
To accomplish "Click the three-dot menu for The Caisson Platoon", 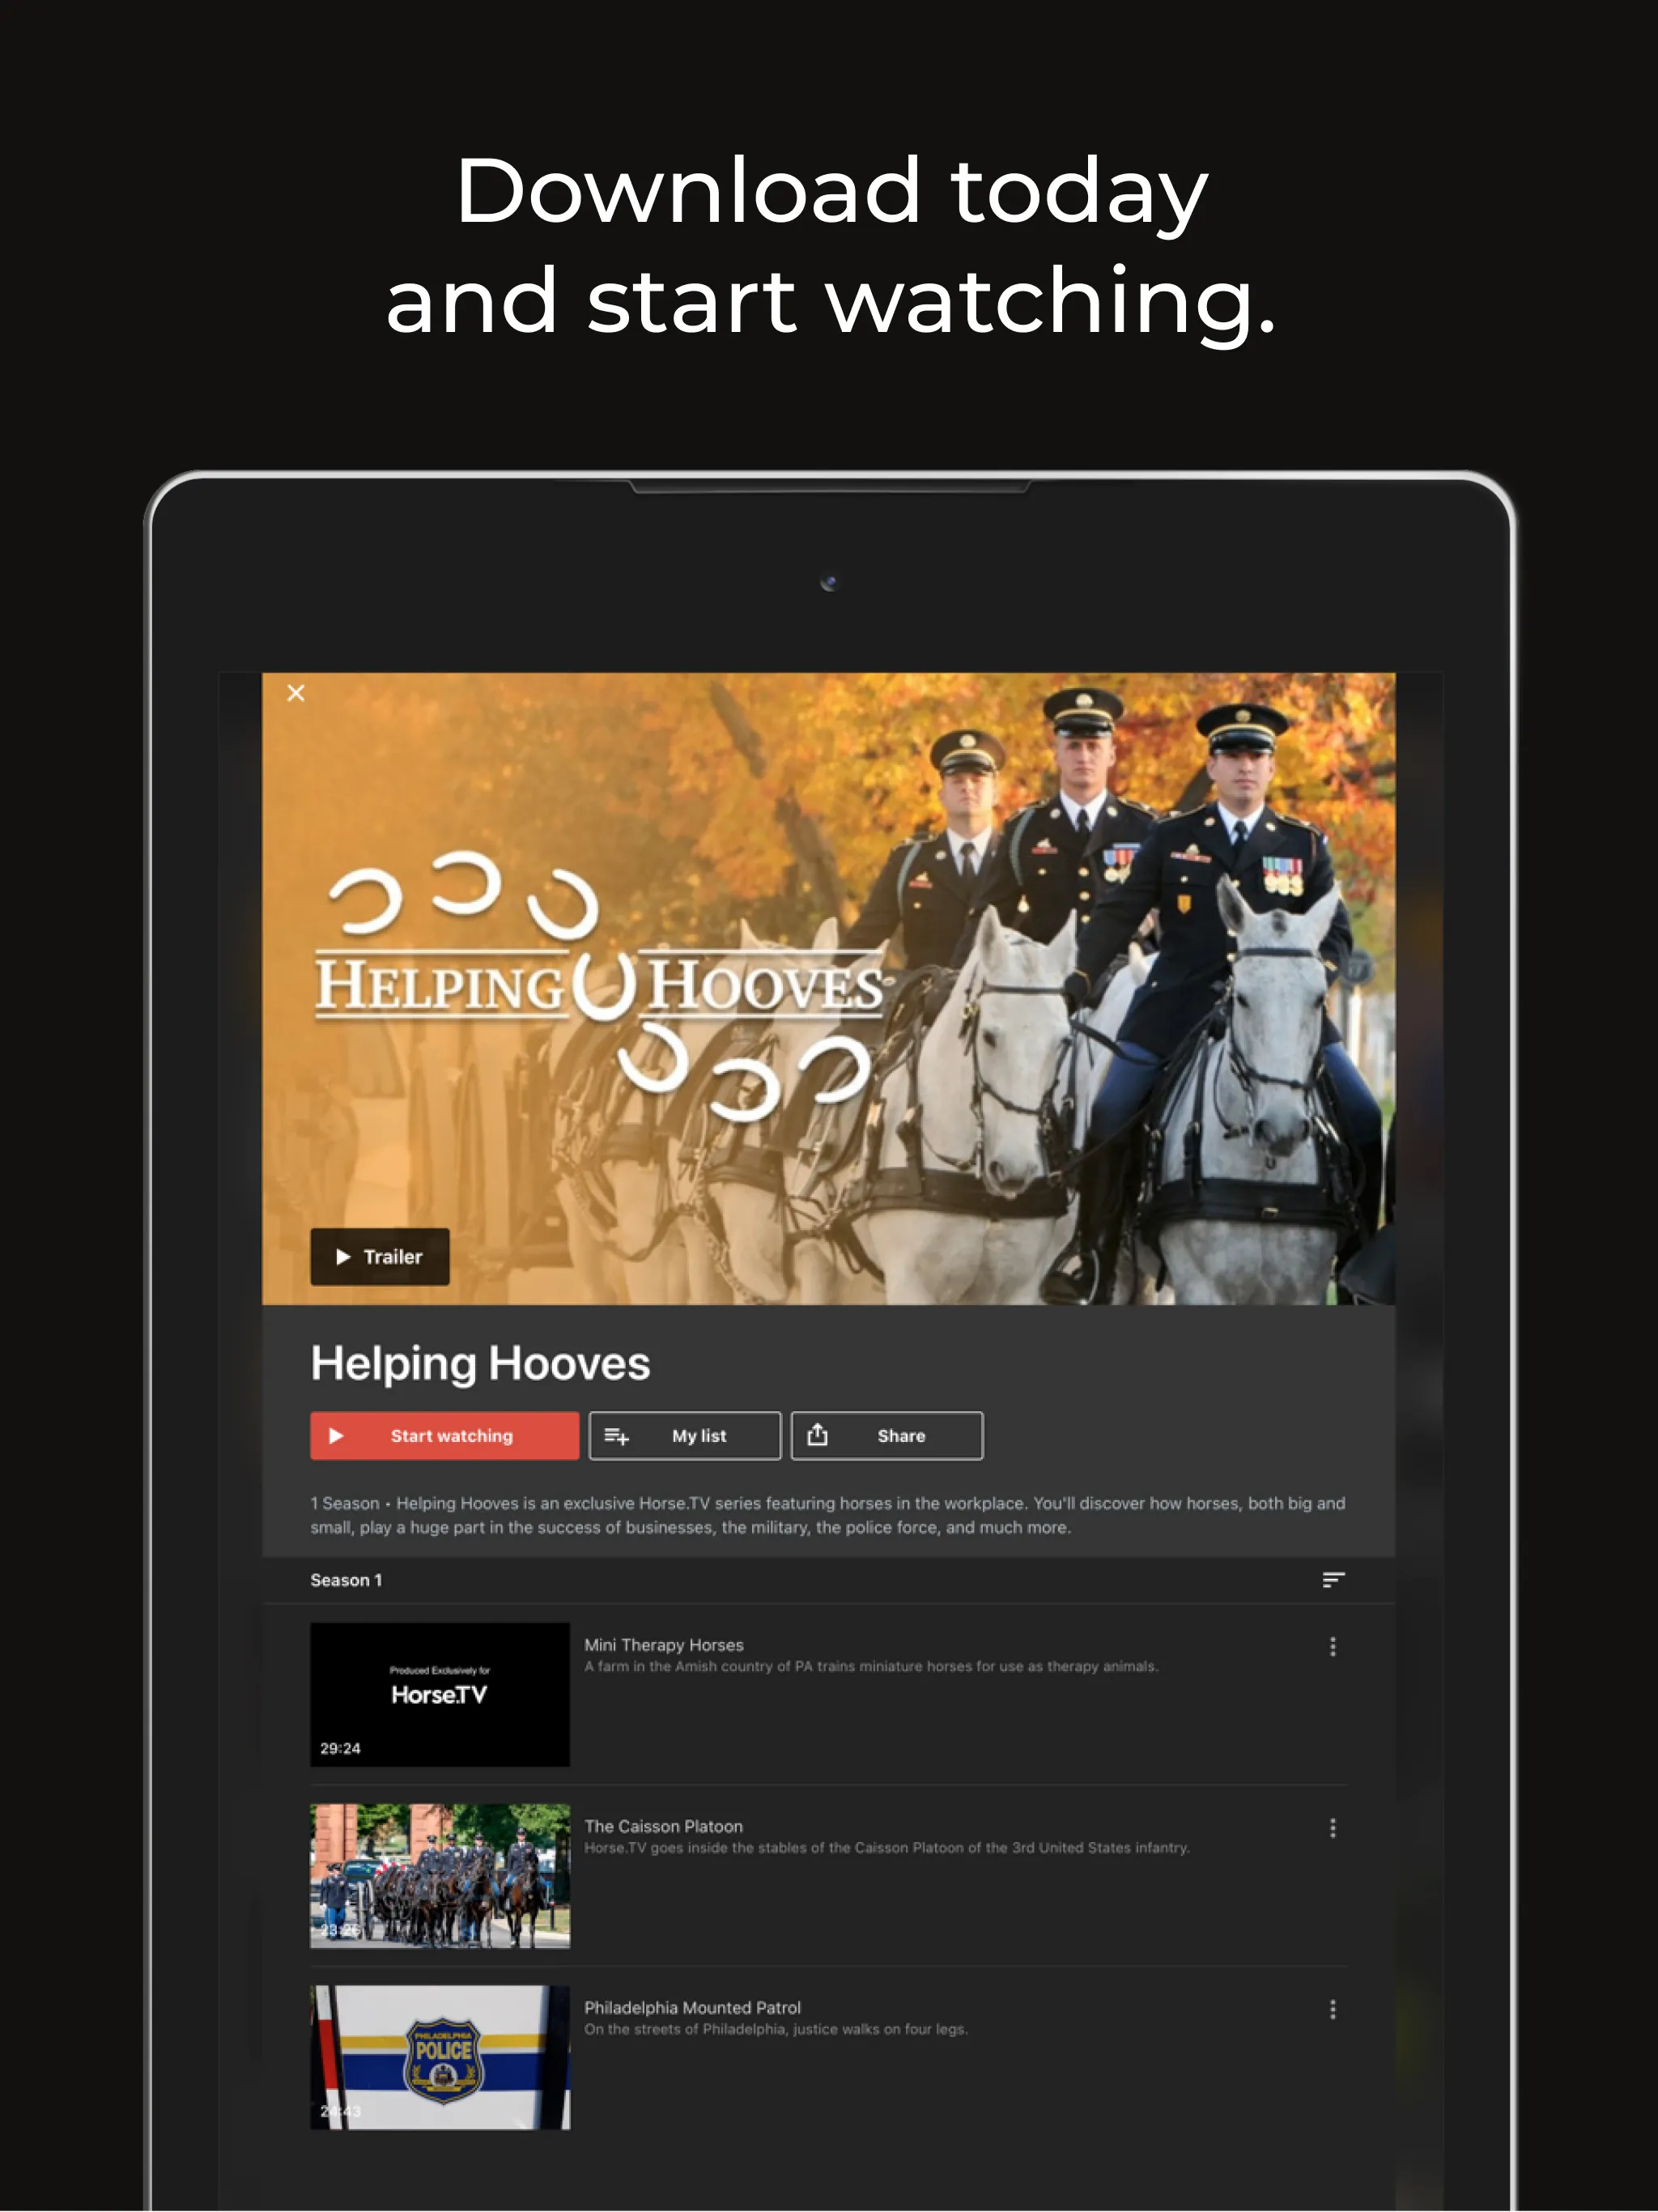I will point(1333,1825).
